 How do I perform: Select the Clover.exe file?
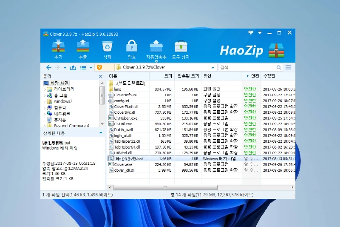[201, 164]
